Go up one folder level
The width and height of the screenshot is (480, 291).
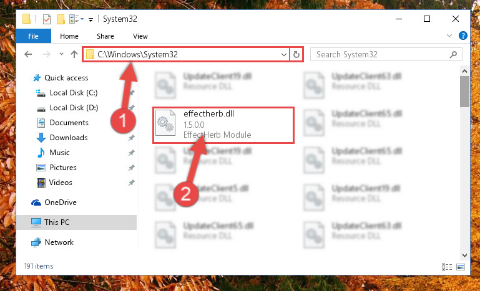pyautogui.click(x=74, y=54)
